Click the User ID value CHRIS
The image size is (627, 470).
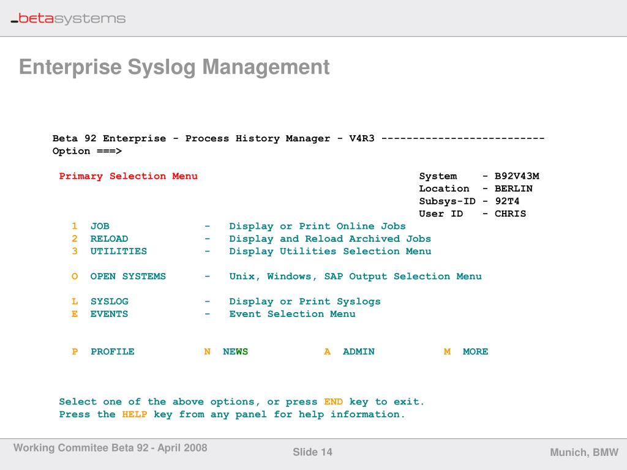511,214
